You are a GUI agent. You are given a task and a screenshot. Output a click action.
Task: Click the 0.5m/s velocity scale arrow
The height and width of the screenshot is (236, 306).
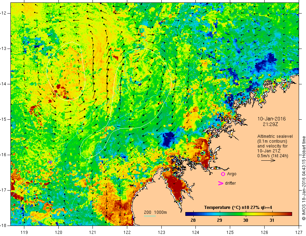point(268,161)
